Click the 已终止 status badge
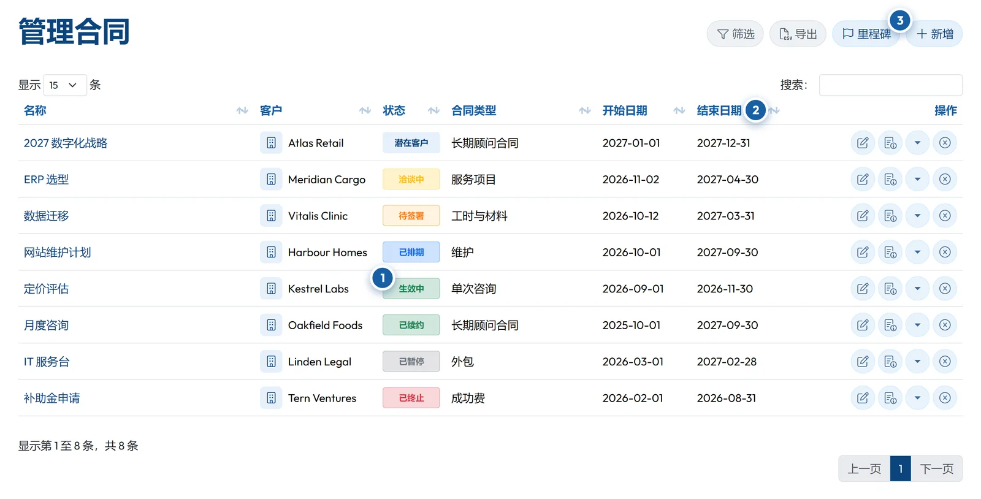981x499 pixels. 411,398
